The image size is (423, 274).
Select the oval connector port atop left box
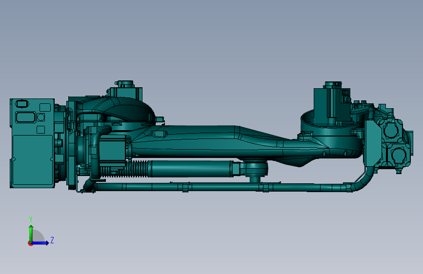point(21,103)
